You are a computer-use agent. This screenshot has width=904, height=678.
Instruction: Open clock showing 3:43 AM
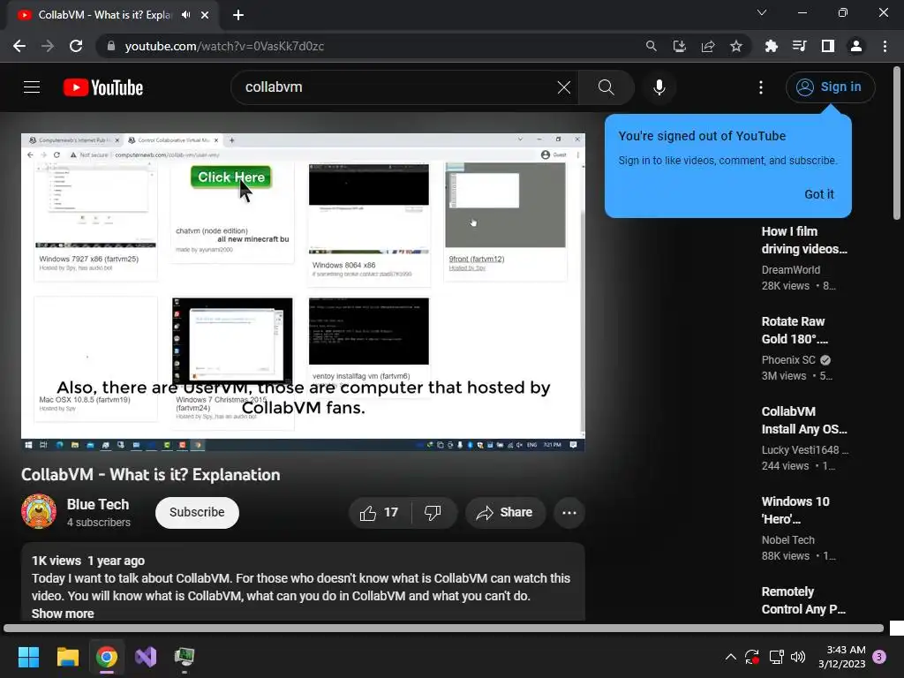tap(841, 657)
